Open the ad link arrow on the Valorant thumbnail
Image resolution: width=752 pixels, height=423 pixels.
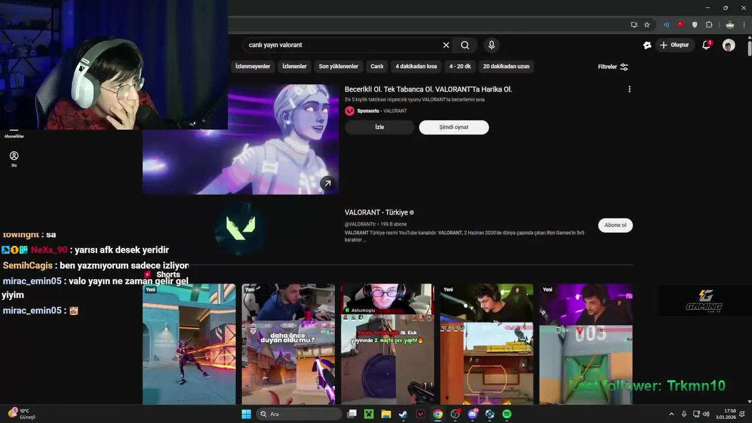[x=327, y=183]
